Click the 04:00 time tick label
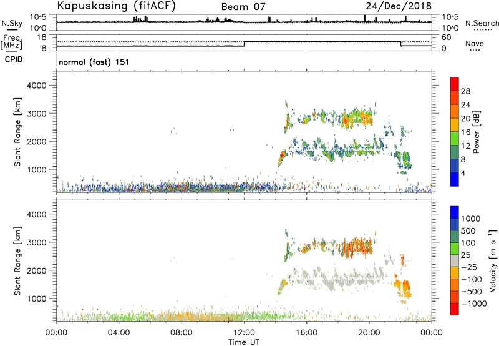The image size is (499, 346). click(119, 333)
